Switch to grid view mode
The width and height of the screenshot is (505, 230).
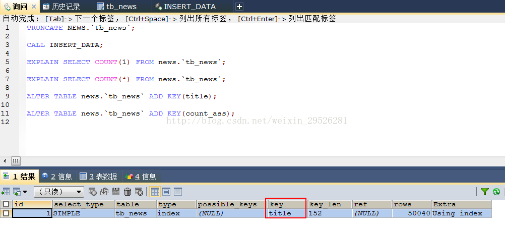coord(155,192)
